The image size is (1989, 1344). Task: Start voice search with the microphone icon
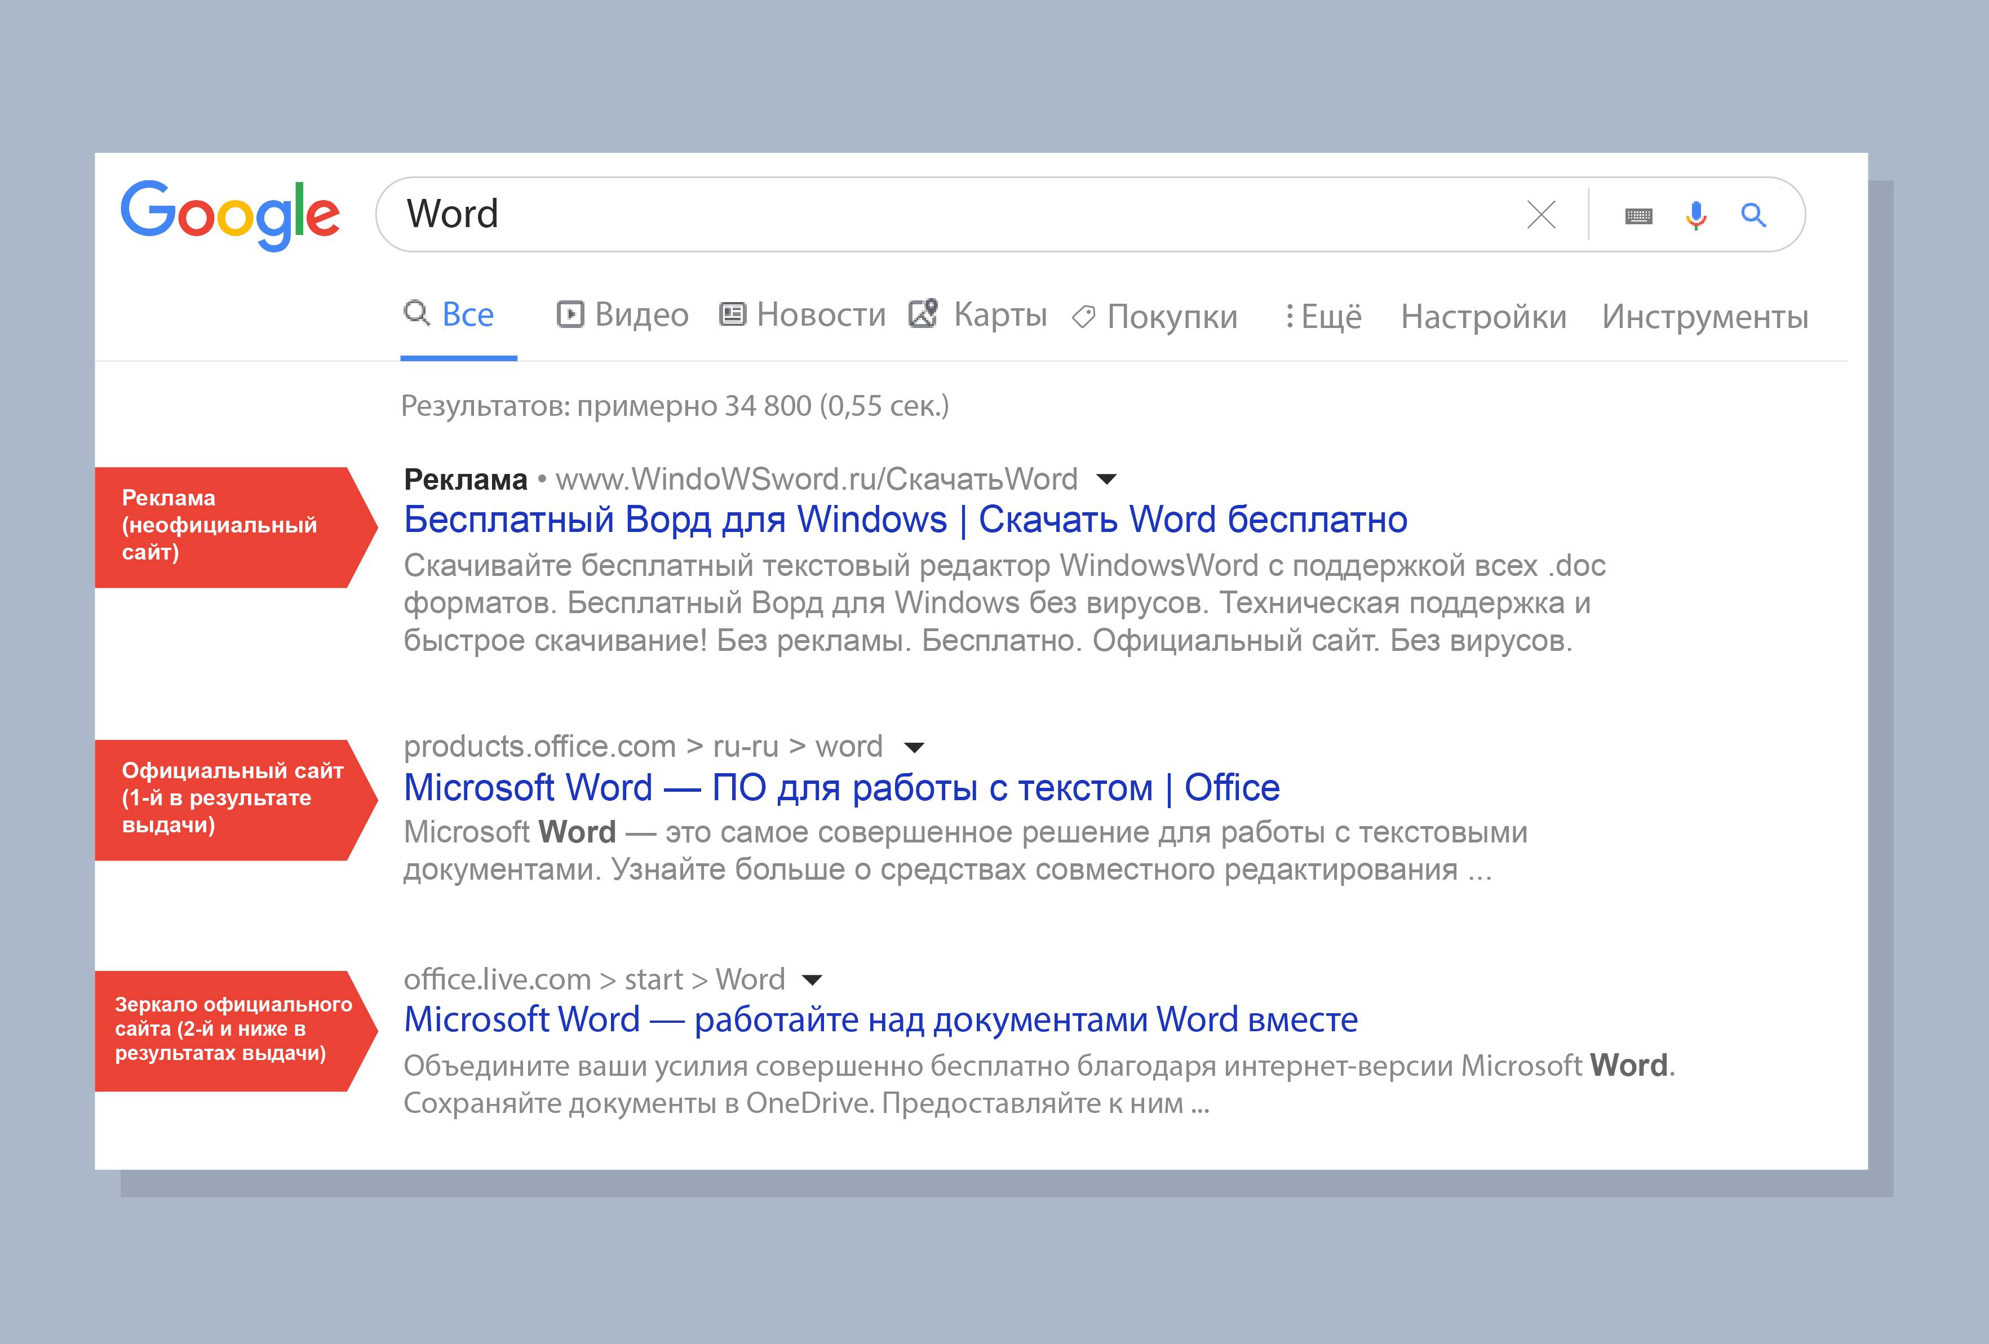pyautogui.click(x=1695, y=216)
